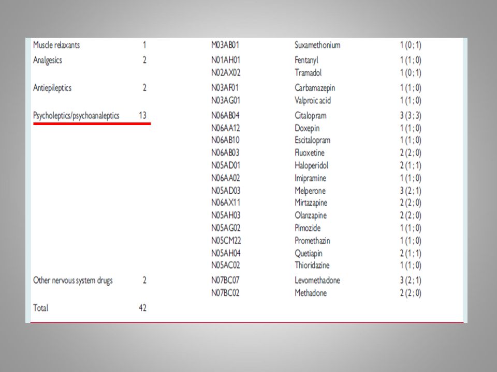Image resolution: width=497 pixels, height=372 pixels.
Task: Select ATC code N05CM22
Action: tap(226, 241)
